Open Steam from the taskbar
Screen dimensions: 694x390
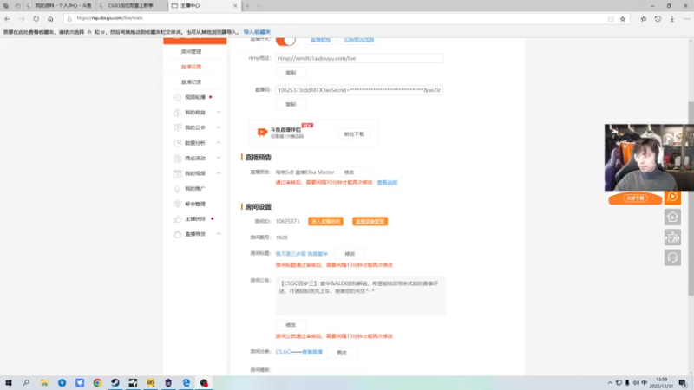point(115,383)
